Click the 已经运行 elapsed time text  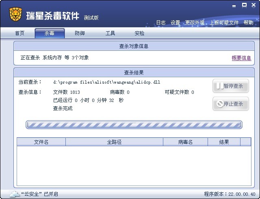89,100
